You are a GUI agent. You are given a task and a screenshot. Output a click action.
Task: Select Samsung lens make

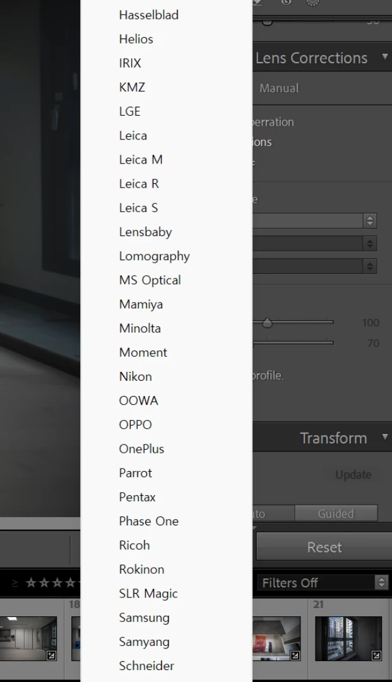(145, 618)
